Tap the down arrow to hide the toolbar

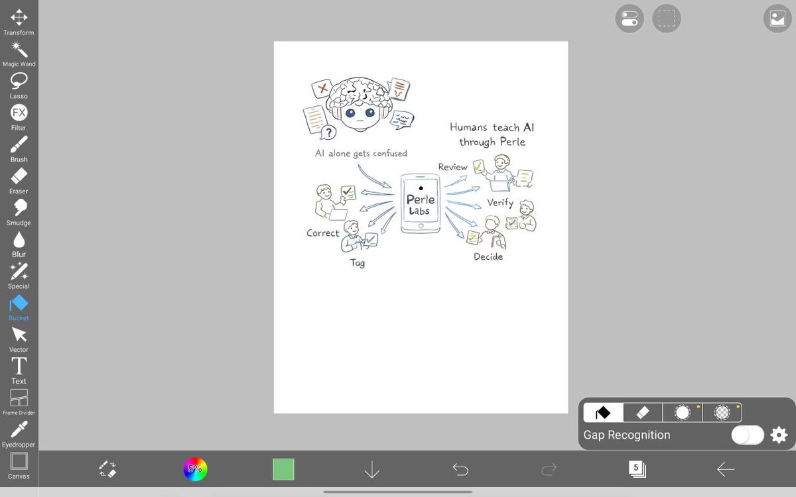pos(371,470)
